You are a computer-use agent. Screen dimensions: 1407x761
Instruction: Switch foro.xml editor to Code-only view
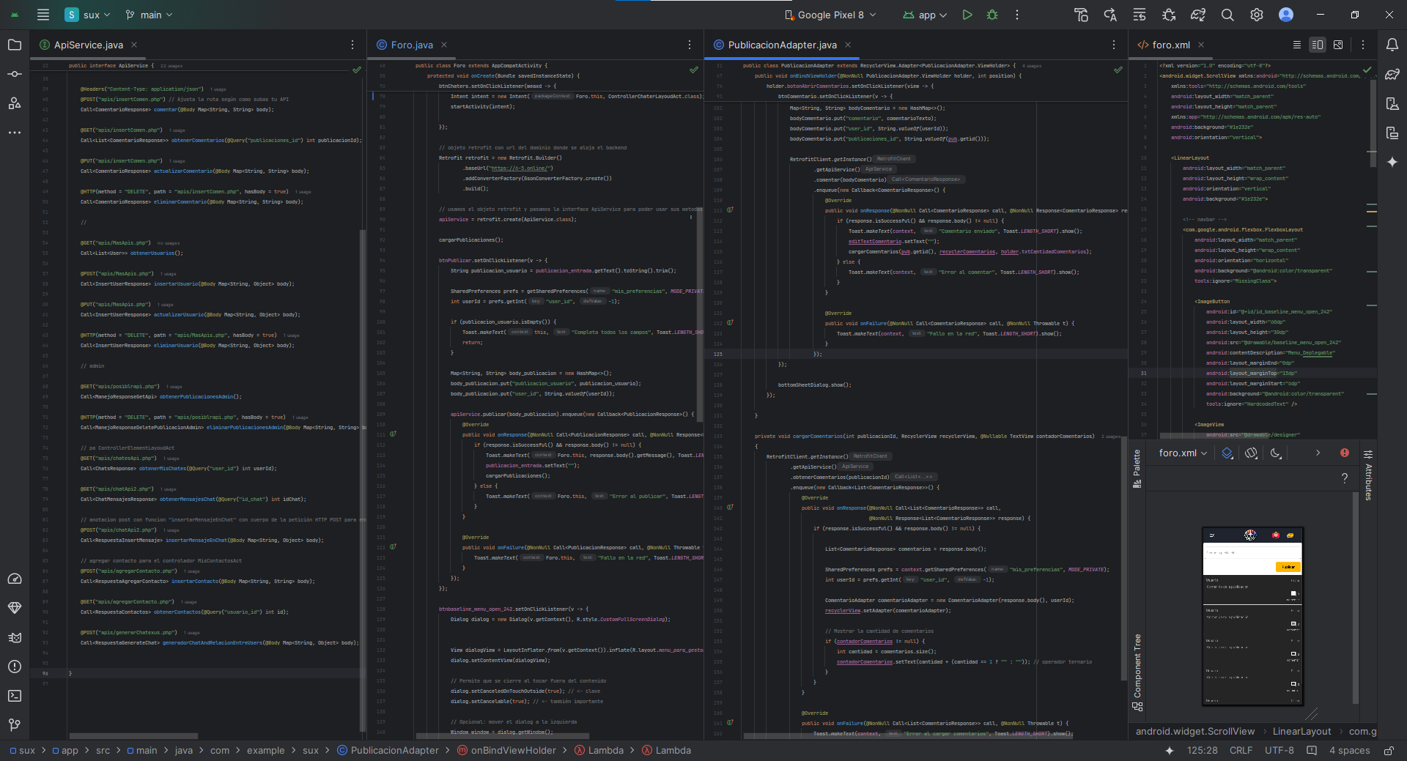(x=1297, y=45)
